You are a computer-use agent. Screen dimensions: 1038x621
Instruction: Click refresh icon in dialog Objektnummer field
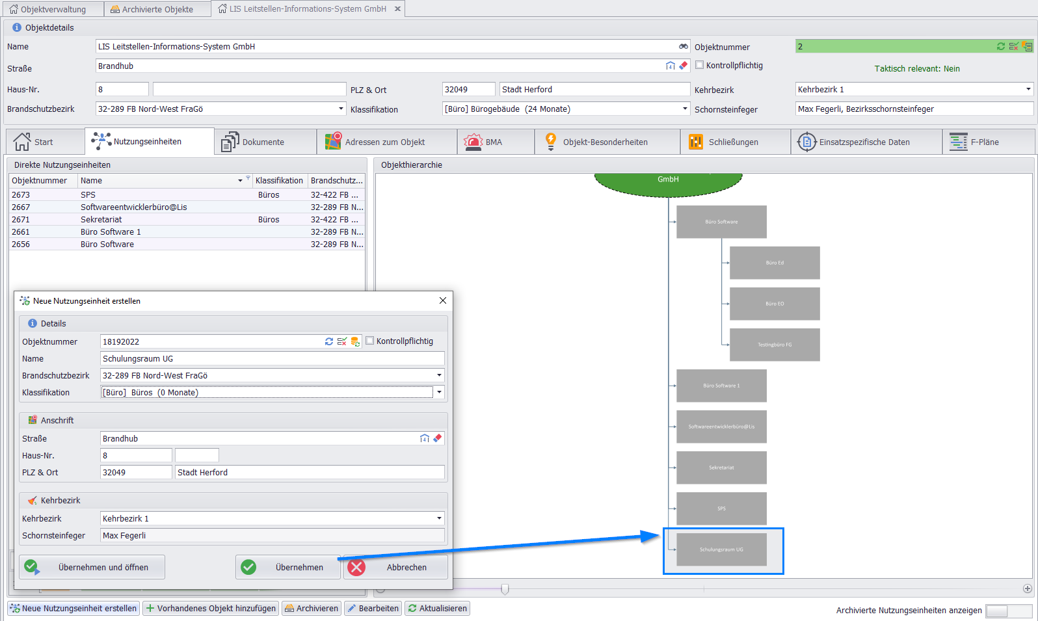coord(329,341)
